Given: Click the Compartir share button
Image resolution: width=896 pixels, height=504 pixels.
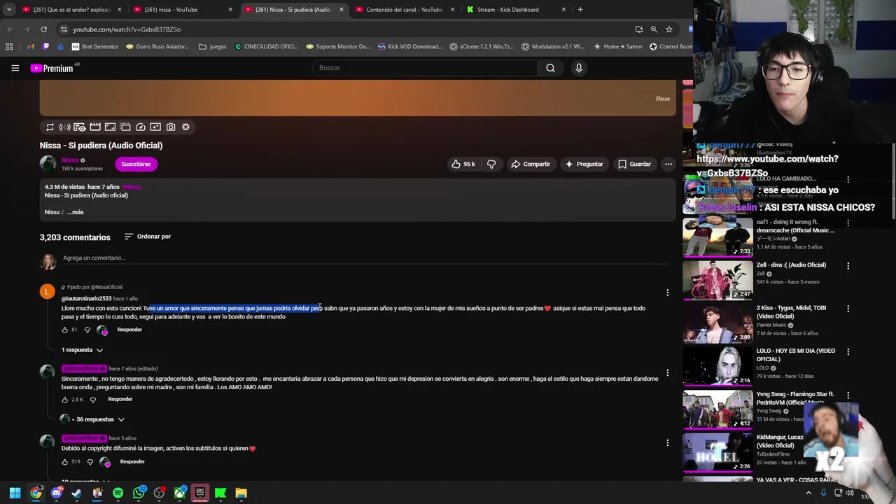Looking at the screenshot, I should [531, 164].
